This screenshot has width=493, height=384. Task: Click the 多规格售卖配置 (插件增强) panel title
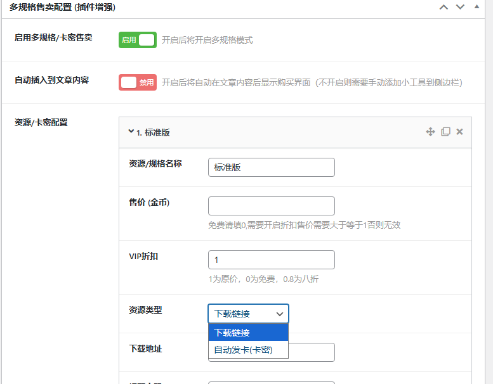coord(62,8)
